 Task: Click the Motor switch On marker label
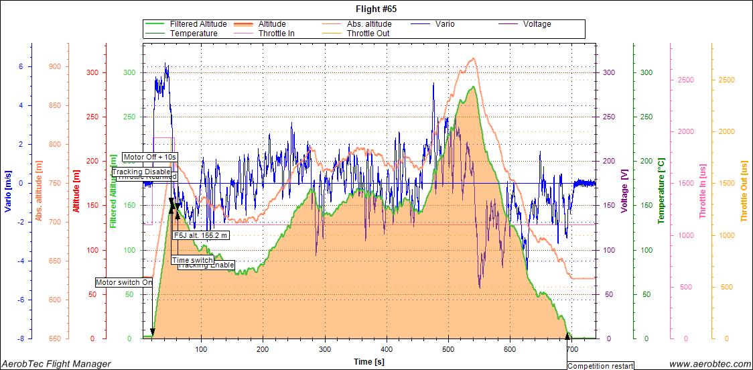(x=124, y=283)
